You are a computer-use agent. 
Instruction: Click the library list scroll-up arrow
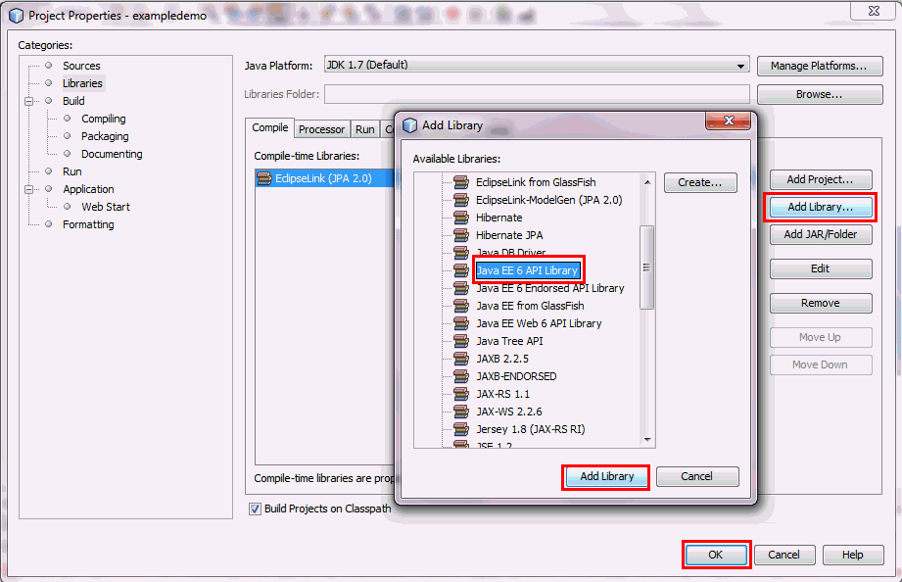647,182
